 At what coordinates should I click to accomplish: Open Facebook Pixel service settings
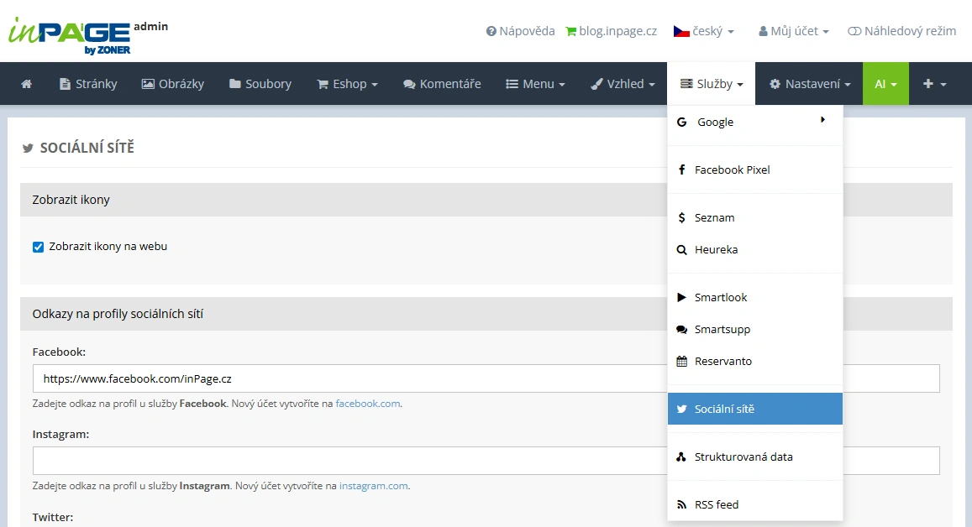point(732,170)
